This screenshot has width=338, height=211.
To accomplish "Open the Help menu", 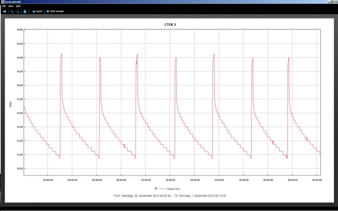I will pos(18,6).
